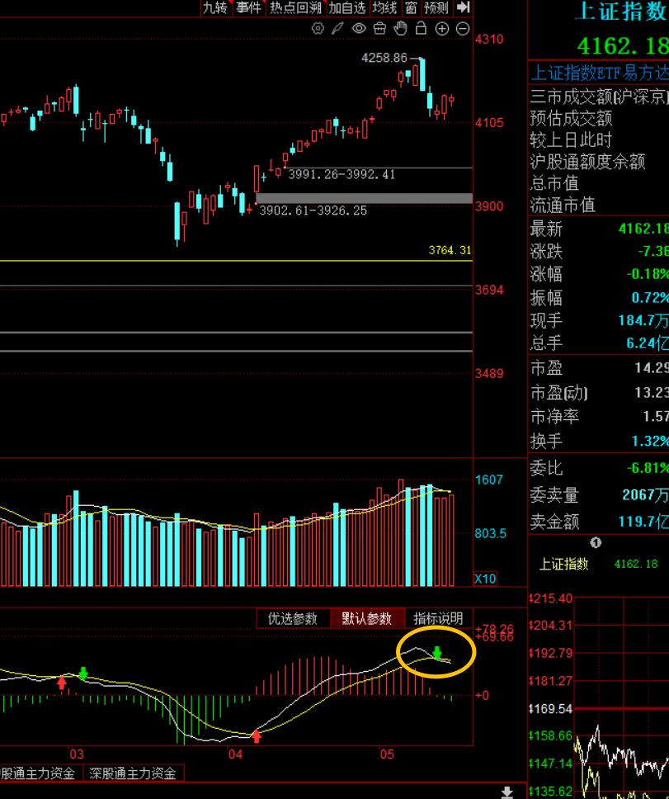The width and height of the screenshot is (669, 799).
Task: Select the hand pan tool
Action: click(x=401, y=29)
